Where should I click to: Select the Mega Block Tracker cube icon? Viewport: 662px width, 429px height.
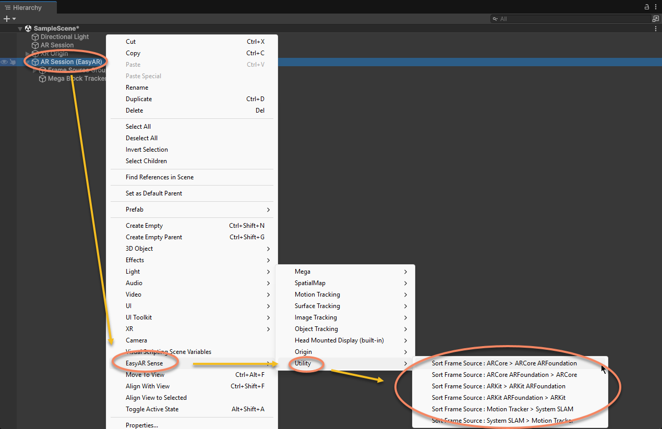[43, 79]
